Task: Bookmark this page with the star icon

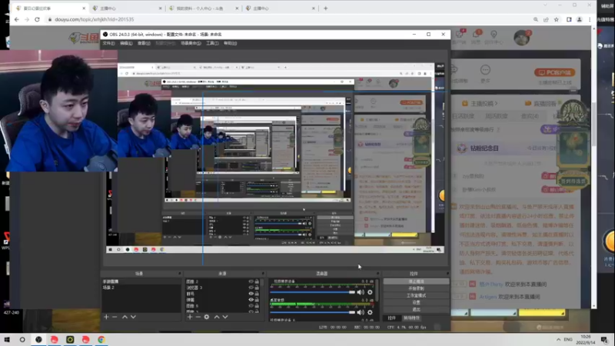Action: pos(556,19)
